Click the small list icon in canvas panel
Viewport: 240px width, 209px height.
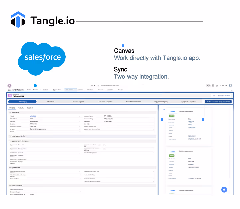pos(164,110)
